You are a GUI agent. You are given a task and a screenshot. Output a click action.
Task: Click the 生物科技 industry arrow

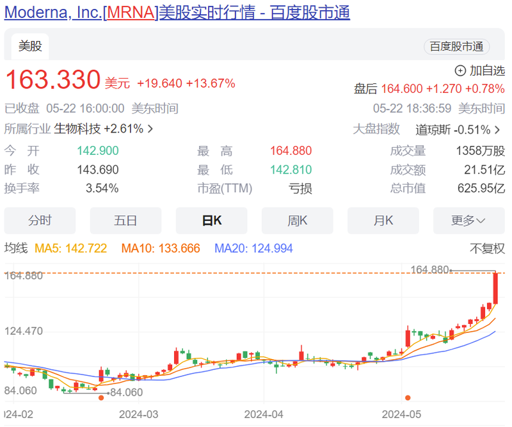150,129
